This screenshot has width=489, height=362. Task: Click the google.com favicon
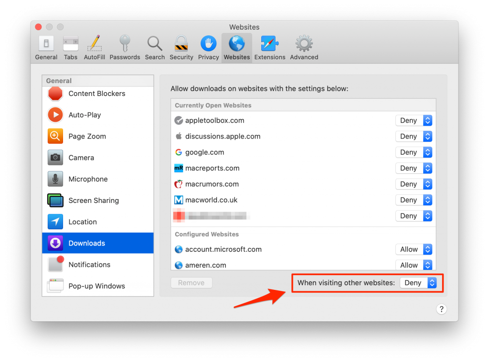(x=179, y=152)
